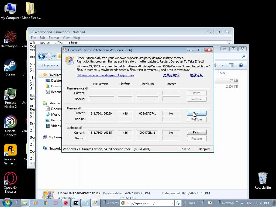Image resolution: width=276 pixels, height=207 pixels.
Task: Click the volume speaker tray icon
Action: 249,203
